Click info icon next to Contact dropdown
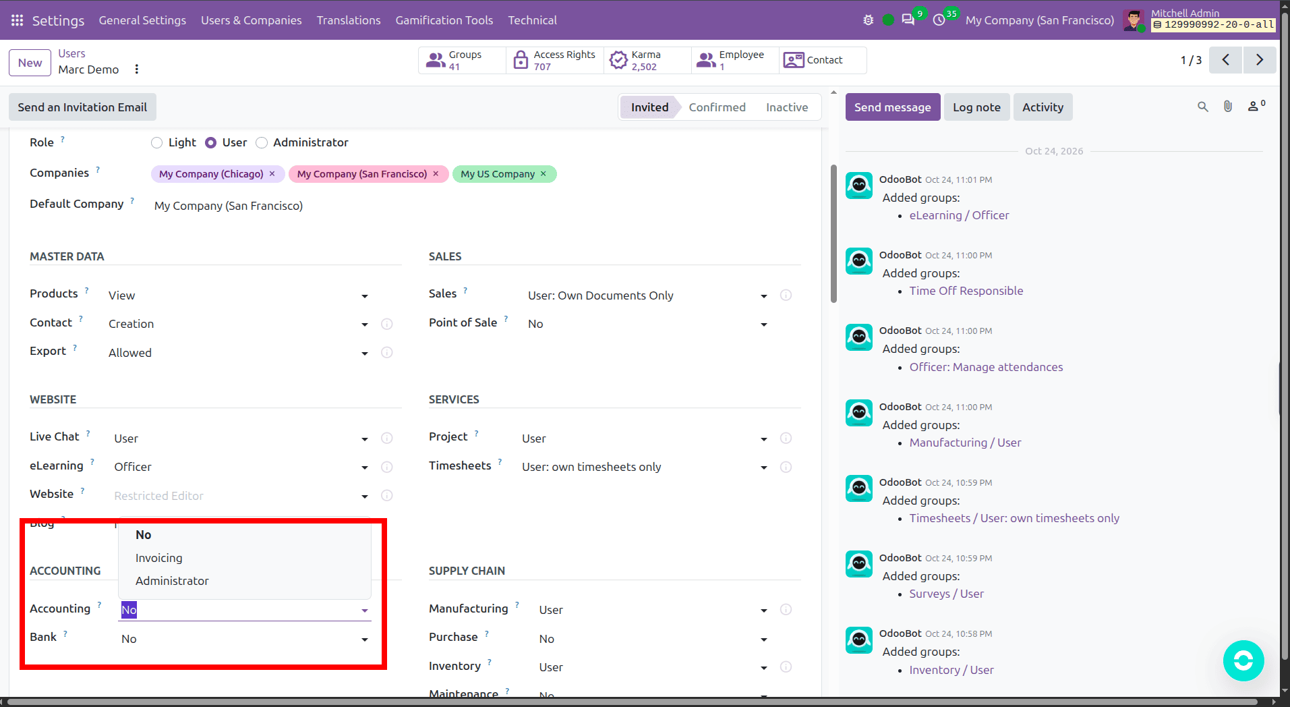The height and width of the screenshot is (707, 1290). pos(387,324)
